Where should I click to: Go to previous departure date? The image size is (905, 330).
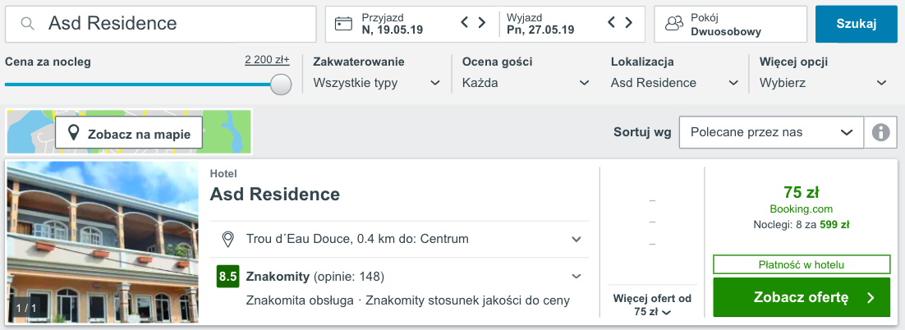pyautogui.click(x=611, y=23)
